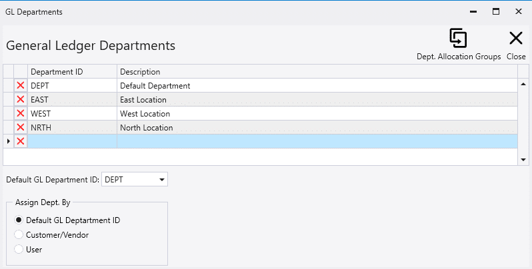Click the Close icon in toolbar
Screen dimensions: 532x269
click(516, 44)
